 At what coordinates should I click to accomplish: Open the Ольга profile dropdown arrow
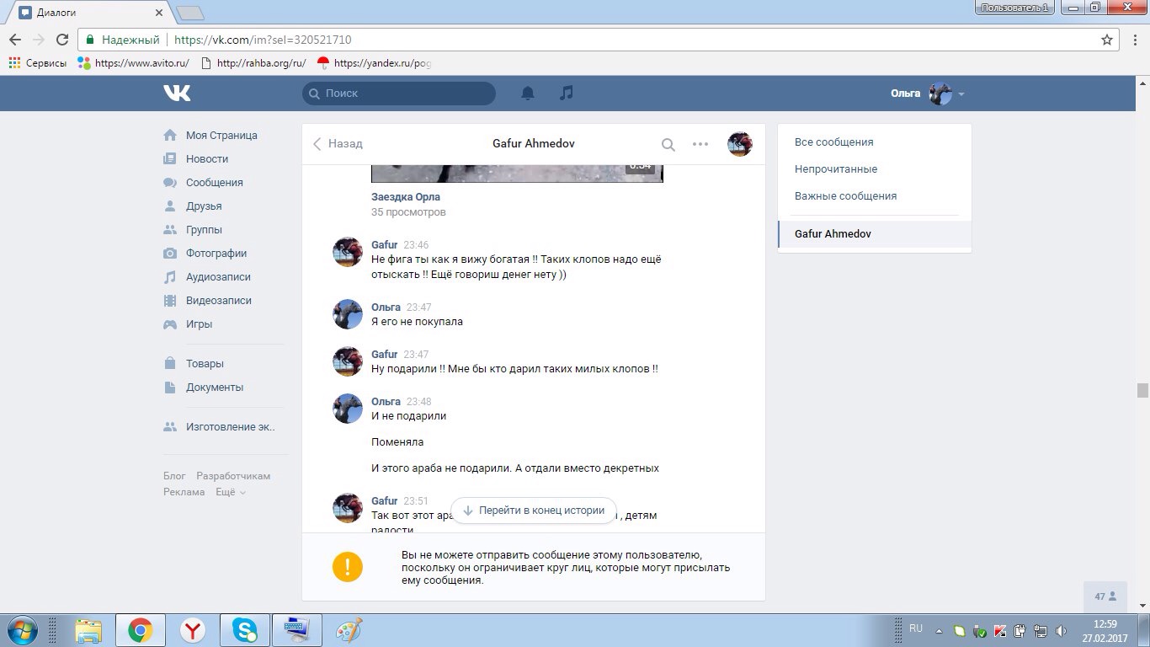coord(961,94)
